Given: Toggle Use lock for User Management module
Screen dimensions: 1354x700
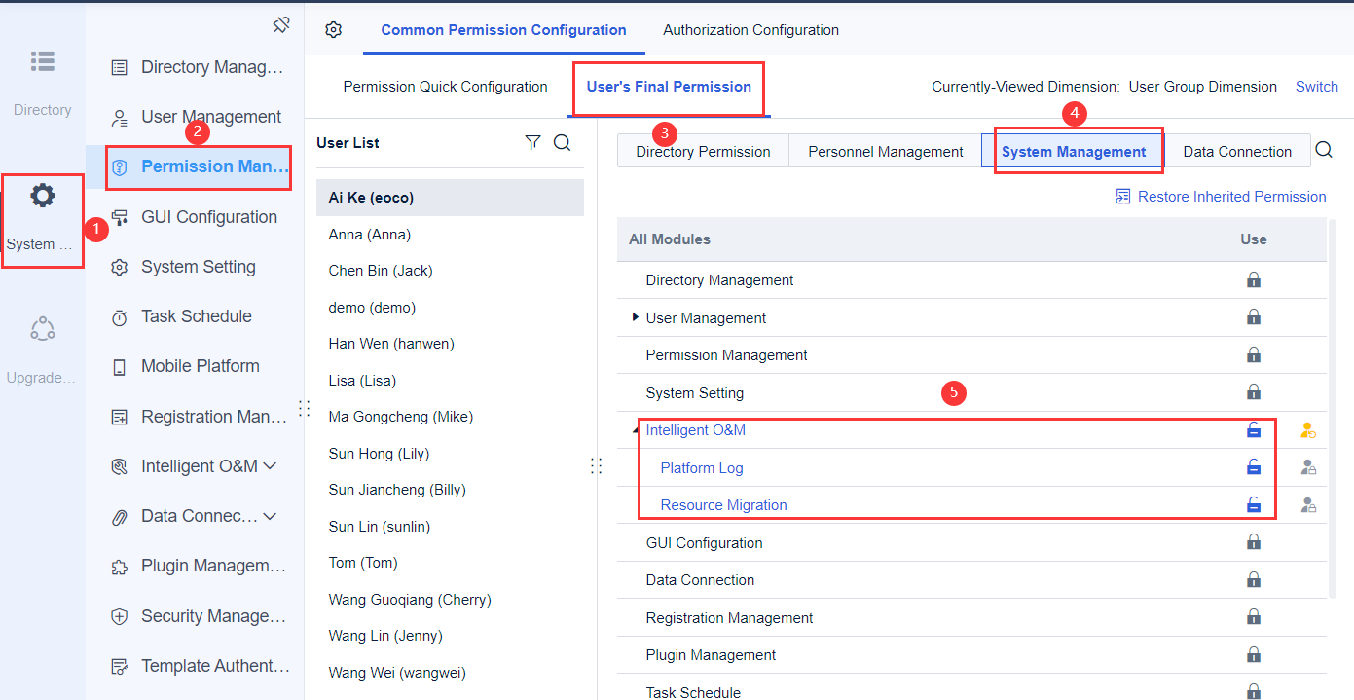Looking at the screenshot, I should [1254, 316].
